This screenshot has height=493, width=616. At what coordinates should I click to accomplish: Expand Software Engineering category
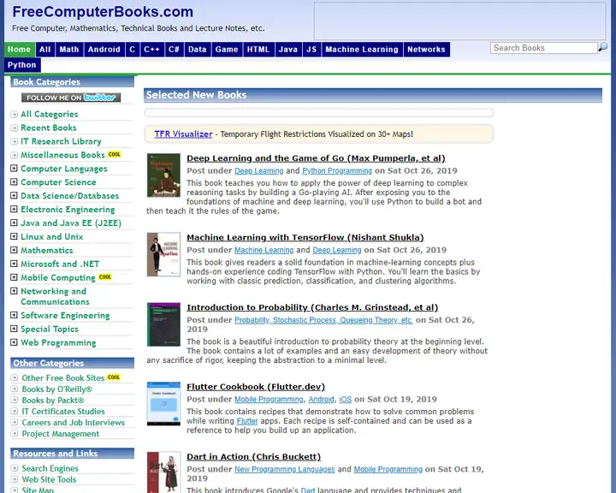pos(14,315)
